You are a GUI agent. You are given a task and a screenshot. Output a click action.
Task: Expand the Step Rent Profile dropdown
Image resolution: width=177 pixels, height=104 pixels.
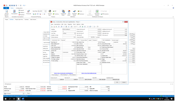[100, 49]
